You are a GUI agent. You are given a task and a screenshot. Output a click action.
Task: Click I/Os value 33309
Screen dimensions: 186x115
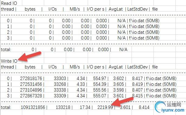60,96
